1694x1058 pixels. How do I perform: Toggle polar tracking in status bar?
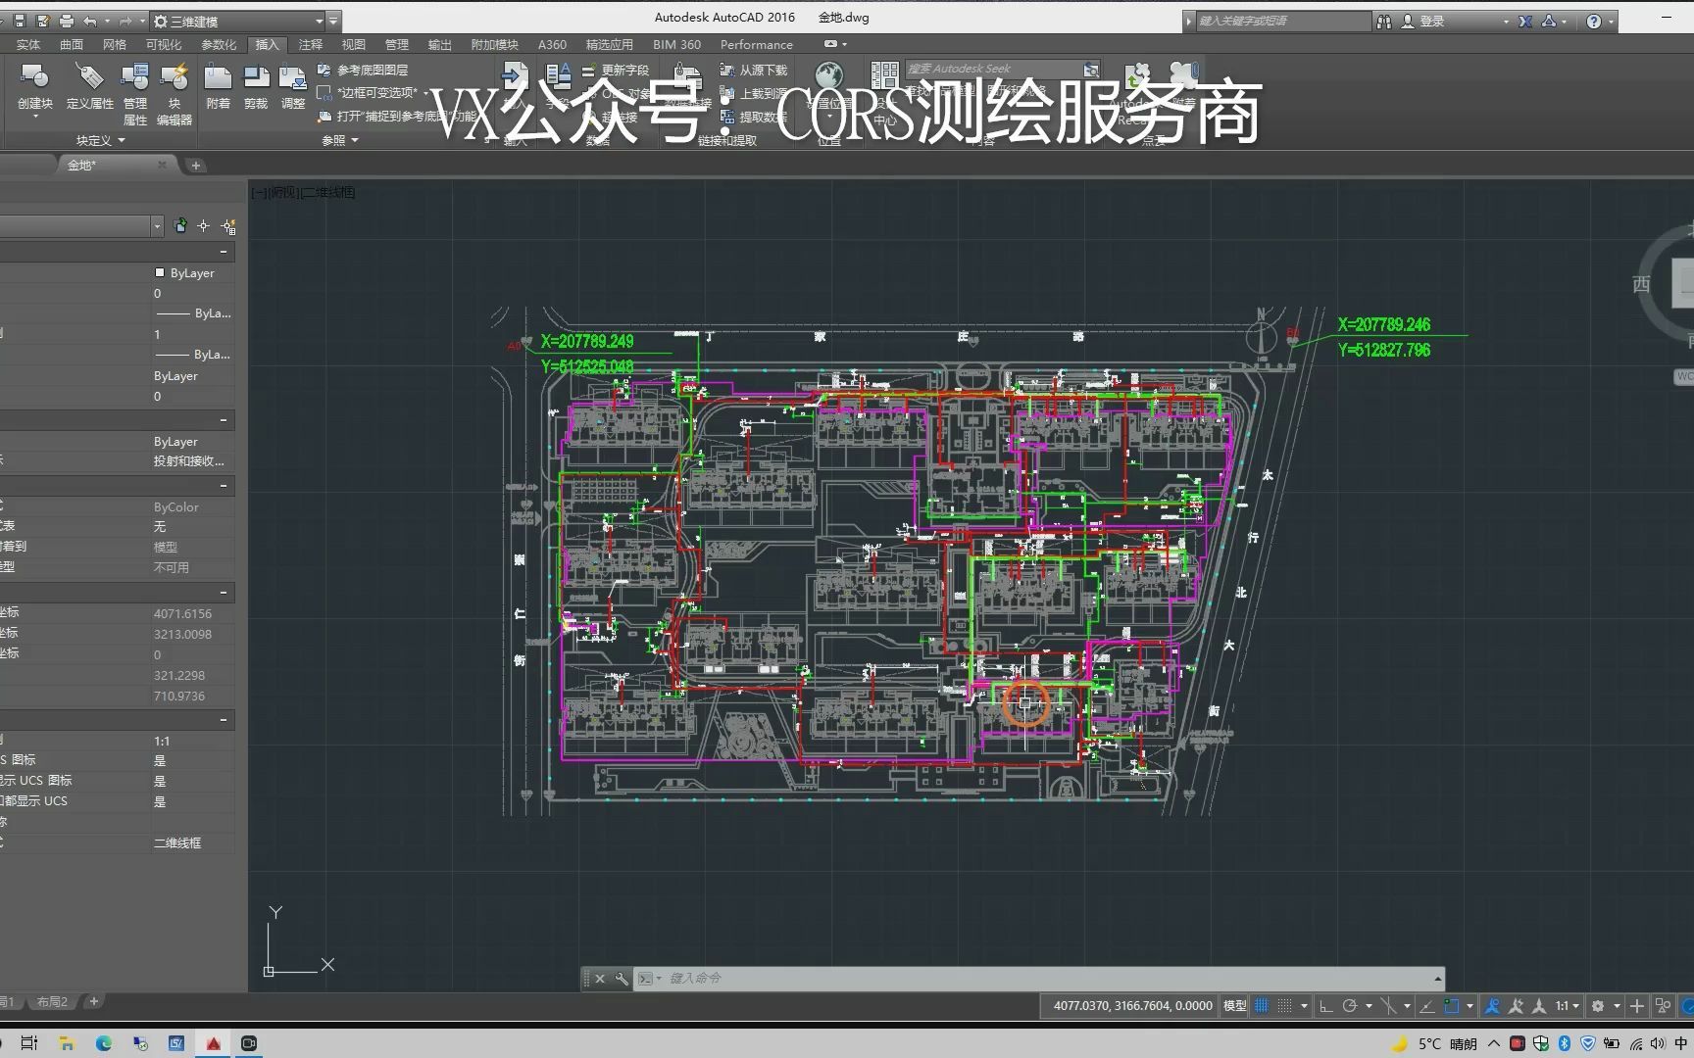click(x=1350, y=1006)
